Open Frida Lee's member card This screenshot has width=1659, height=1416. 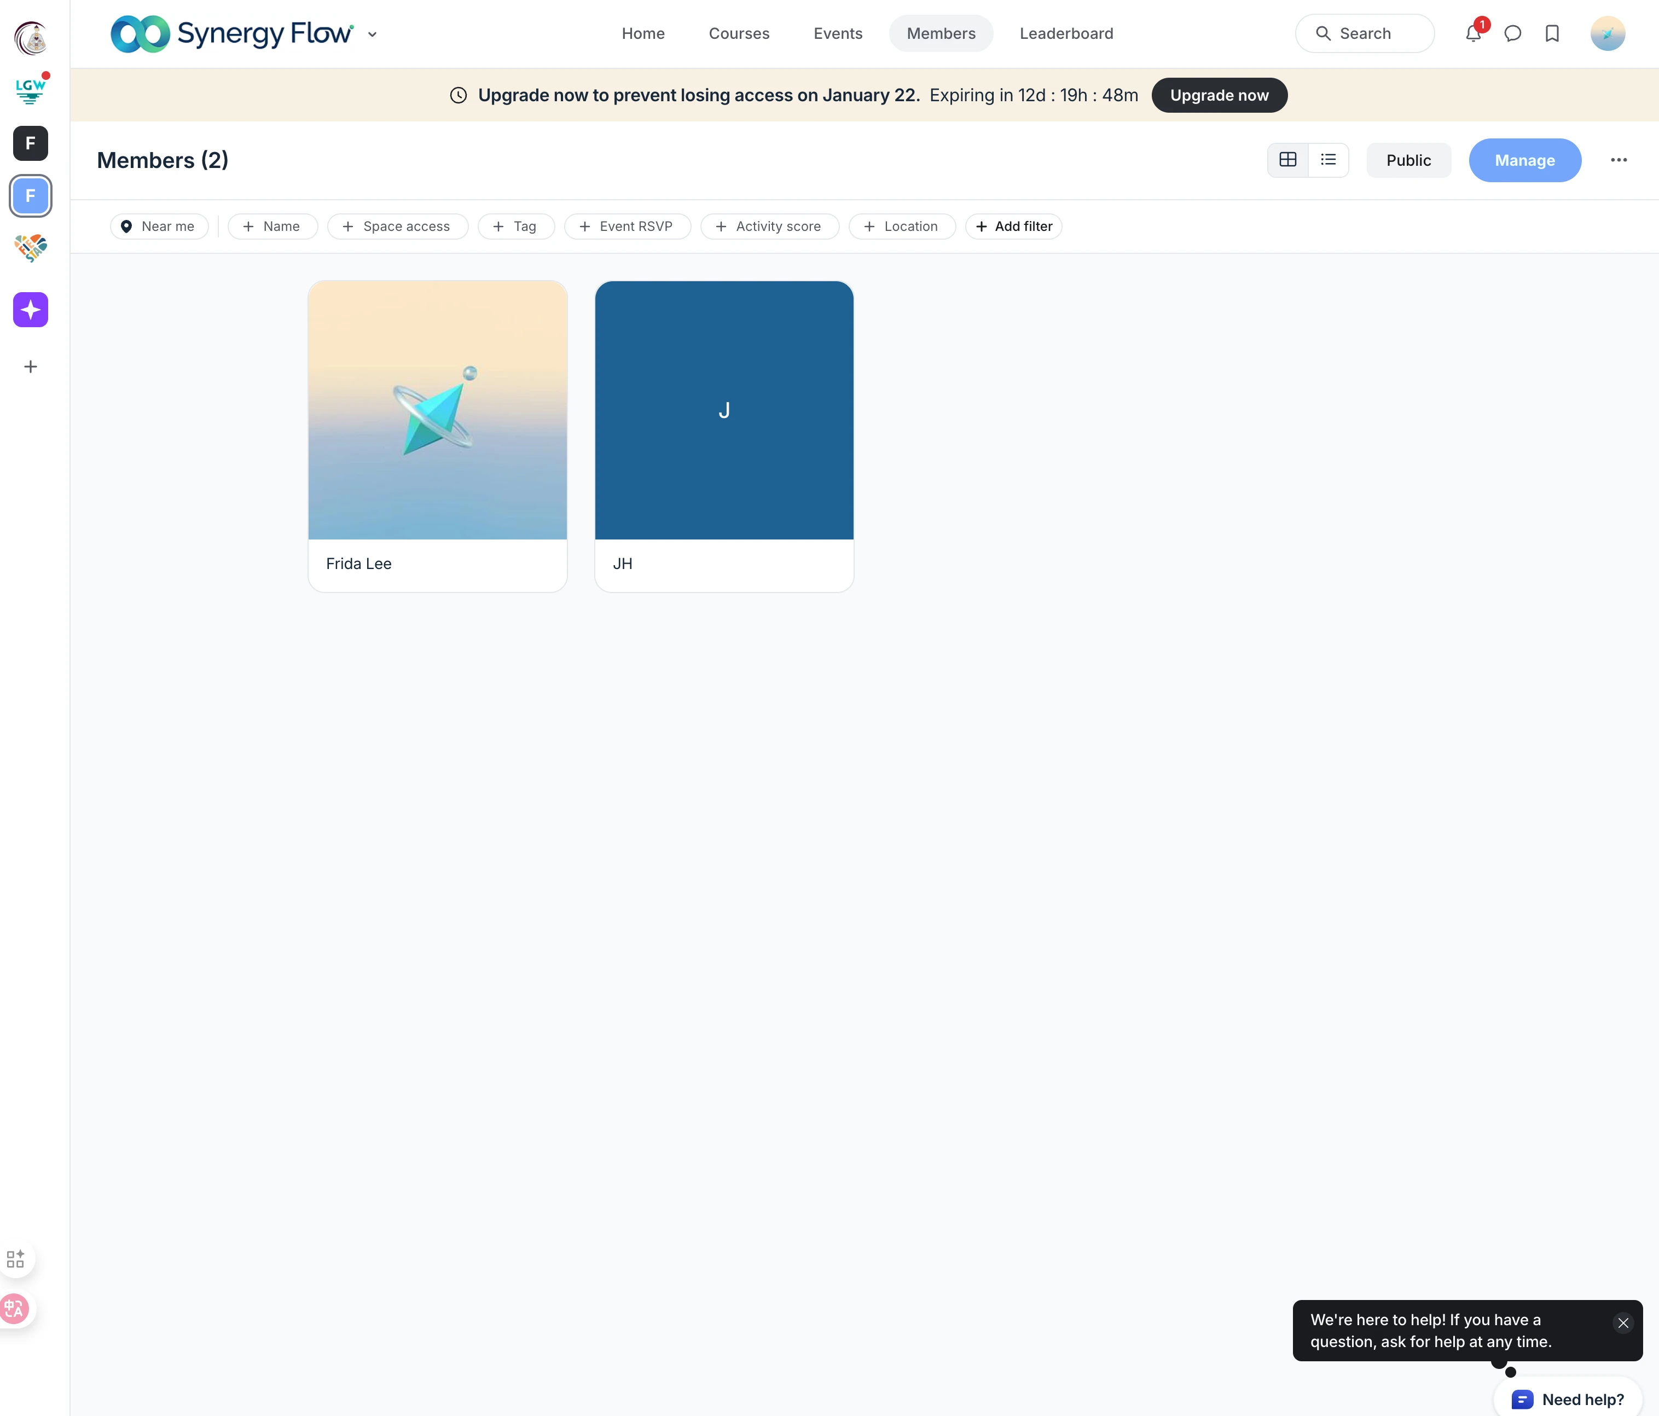437,436
